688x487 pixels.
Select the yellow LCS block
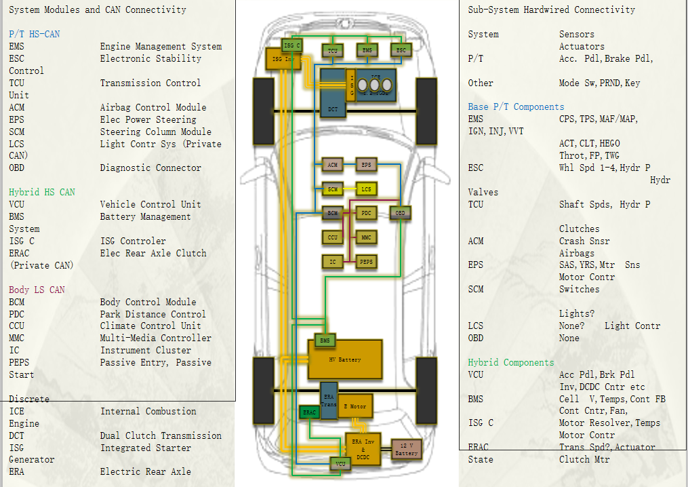[367, 189]
